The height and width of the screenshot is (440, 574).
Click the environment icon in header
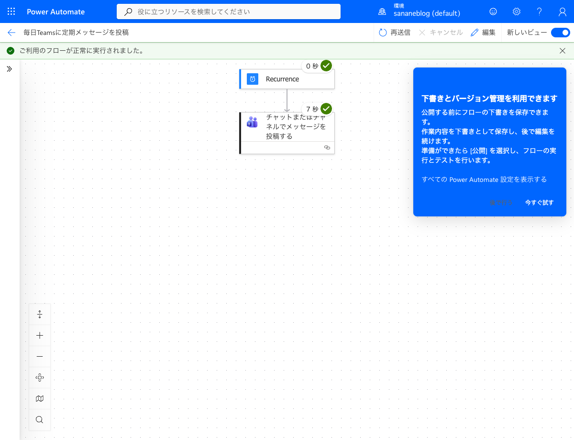382,11
